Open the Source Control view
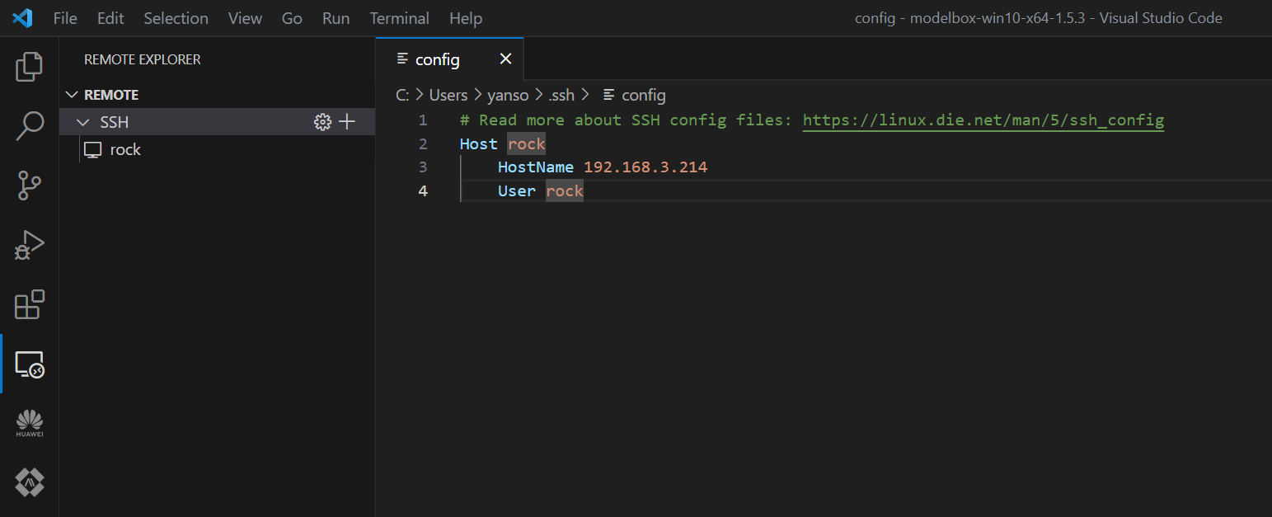This screenshot has width=1272, height=517. tap(30, 186)
